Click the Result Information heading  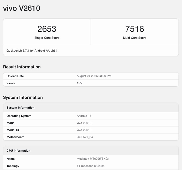(x=22, y=67)
